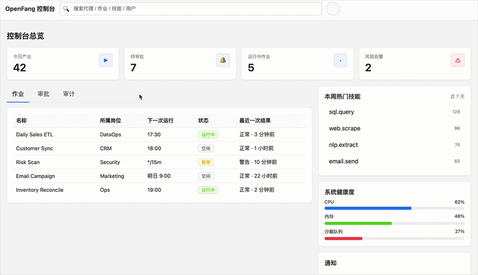Screen dimensions: 478x275
Task: Click the OpenFang 控制台 logo title
Action: [29, 9]
